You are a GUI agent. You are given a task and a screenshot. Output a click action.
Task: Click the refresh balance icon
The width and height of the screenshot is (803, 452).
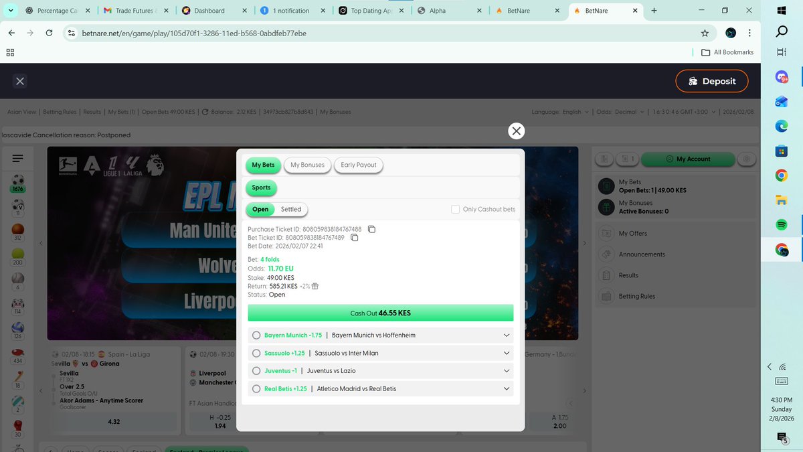point(205,112)
